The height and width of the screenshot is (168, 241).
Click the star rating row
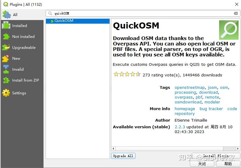127,74
